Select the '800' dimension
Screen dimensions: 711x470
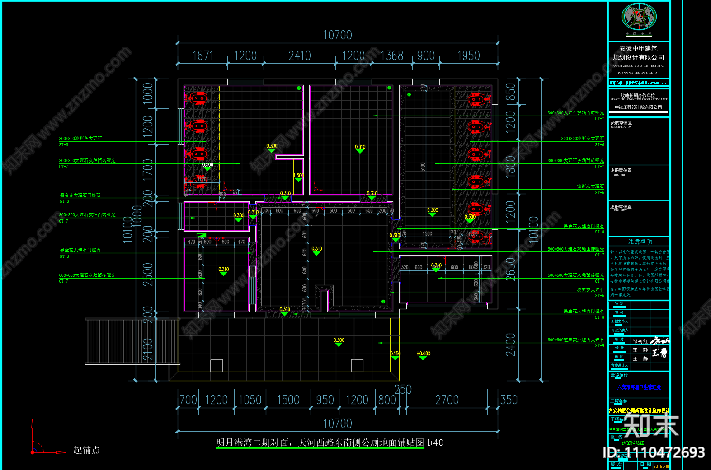click(x=387, y=400)
